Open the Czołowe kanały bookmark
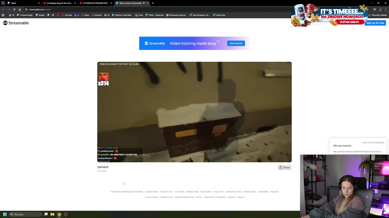389x218 pixels. click(x=25, y=15)
